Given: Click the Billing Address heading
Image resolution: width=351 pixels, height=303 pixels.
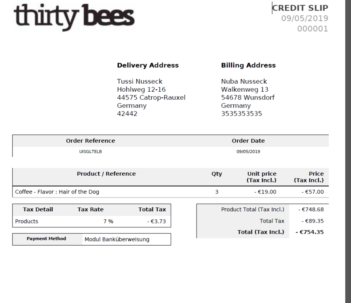Looking at the screenshot, I should click(248, 65).
